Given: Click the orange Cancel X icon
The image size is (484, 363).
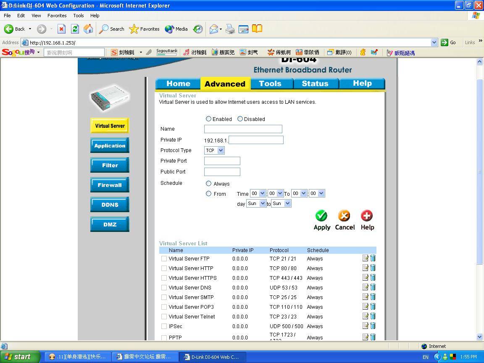Looking at the screenshot, I should tap(344, 216).
